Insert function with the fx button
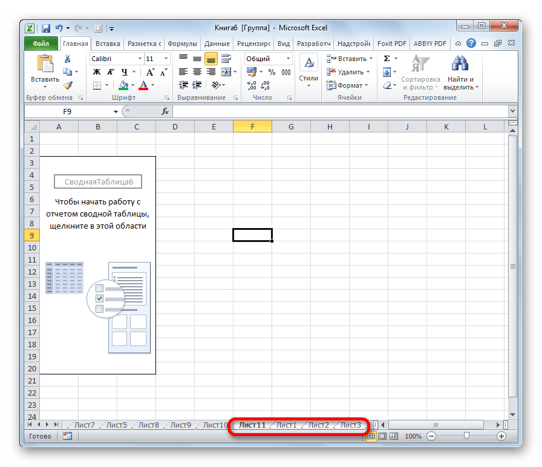Image resolution: width=542 pixels, height=467 pixels. tap(165, 111)
